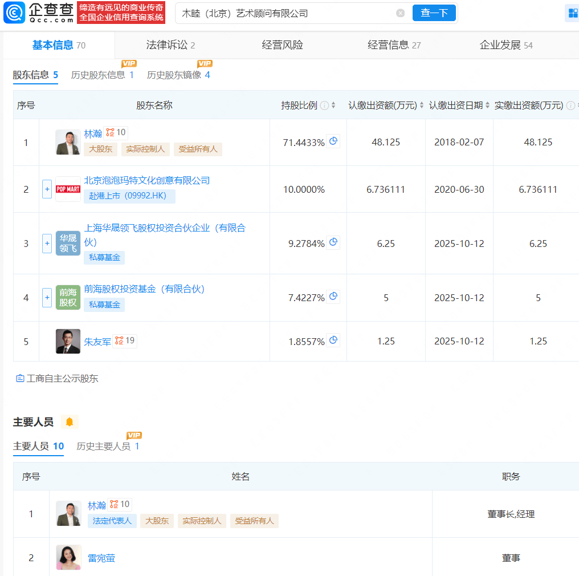Open 上海华晟领飞股权投资合伙企业 link
The image size is (579, 576).
pyautogui.click(x=165, y=235)
